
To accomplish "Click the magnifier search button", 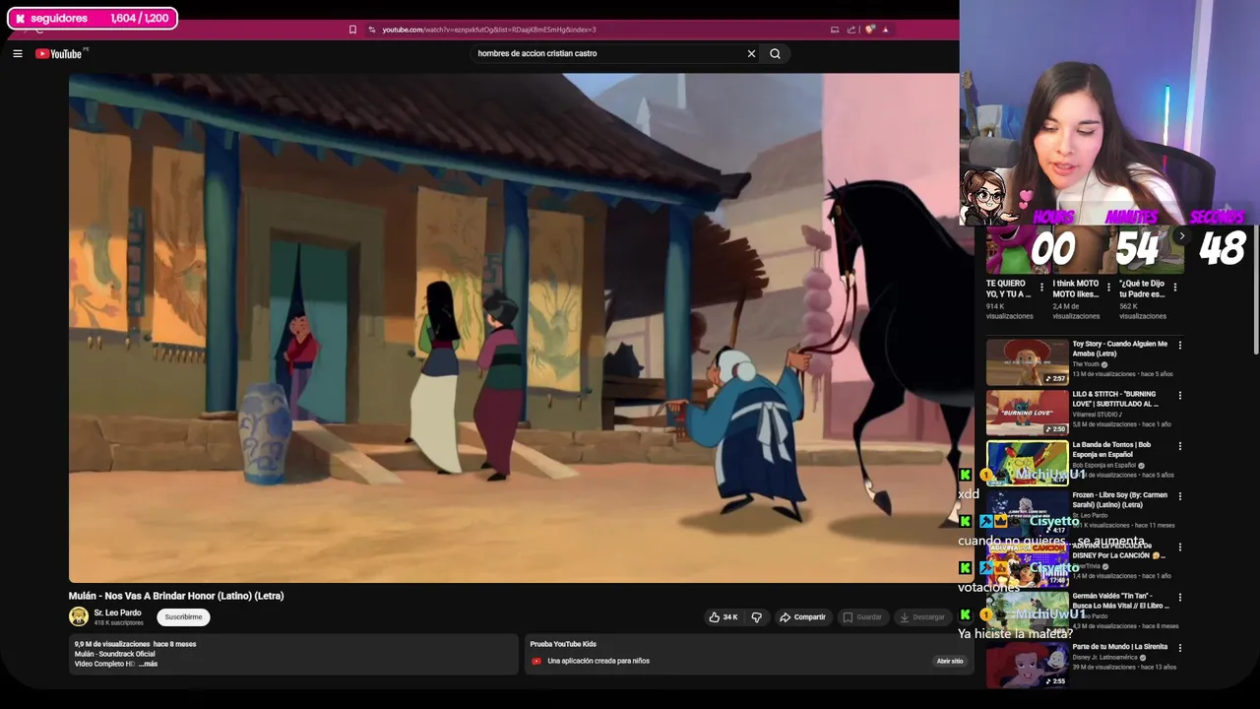I will [x=775, y=54].
